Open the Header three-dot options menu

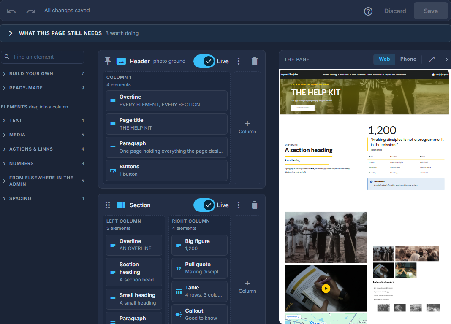pyautogui.click(x=239, y=61)
